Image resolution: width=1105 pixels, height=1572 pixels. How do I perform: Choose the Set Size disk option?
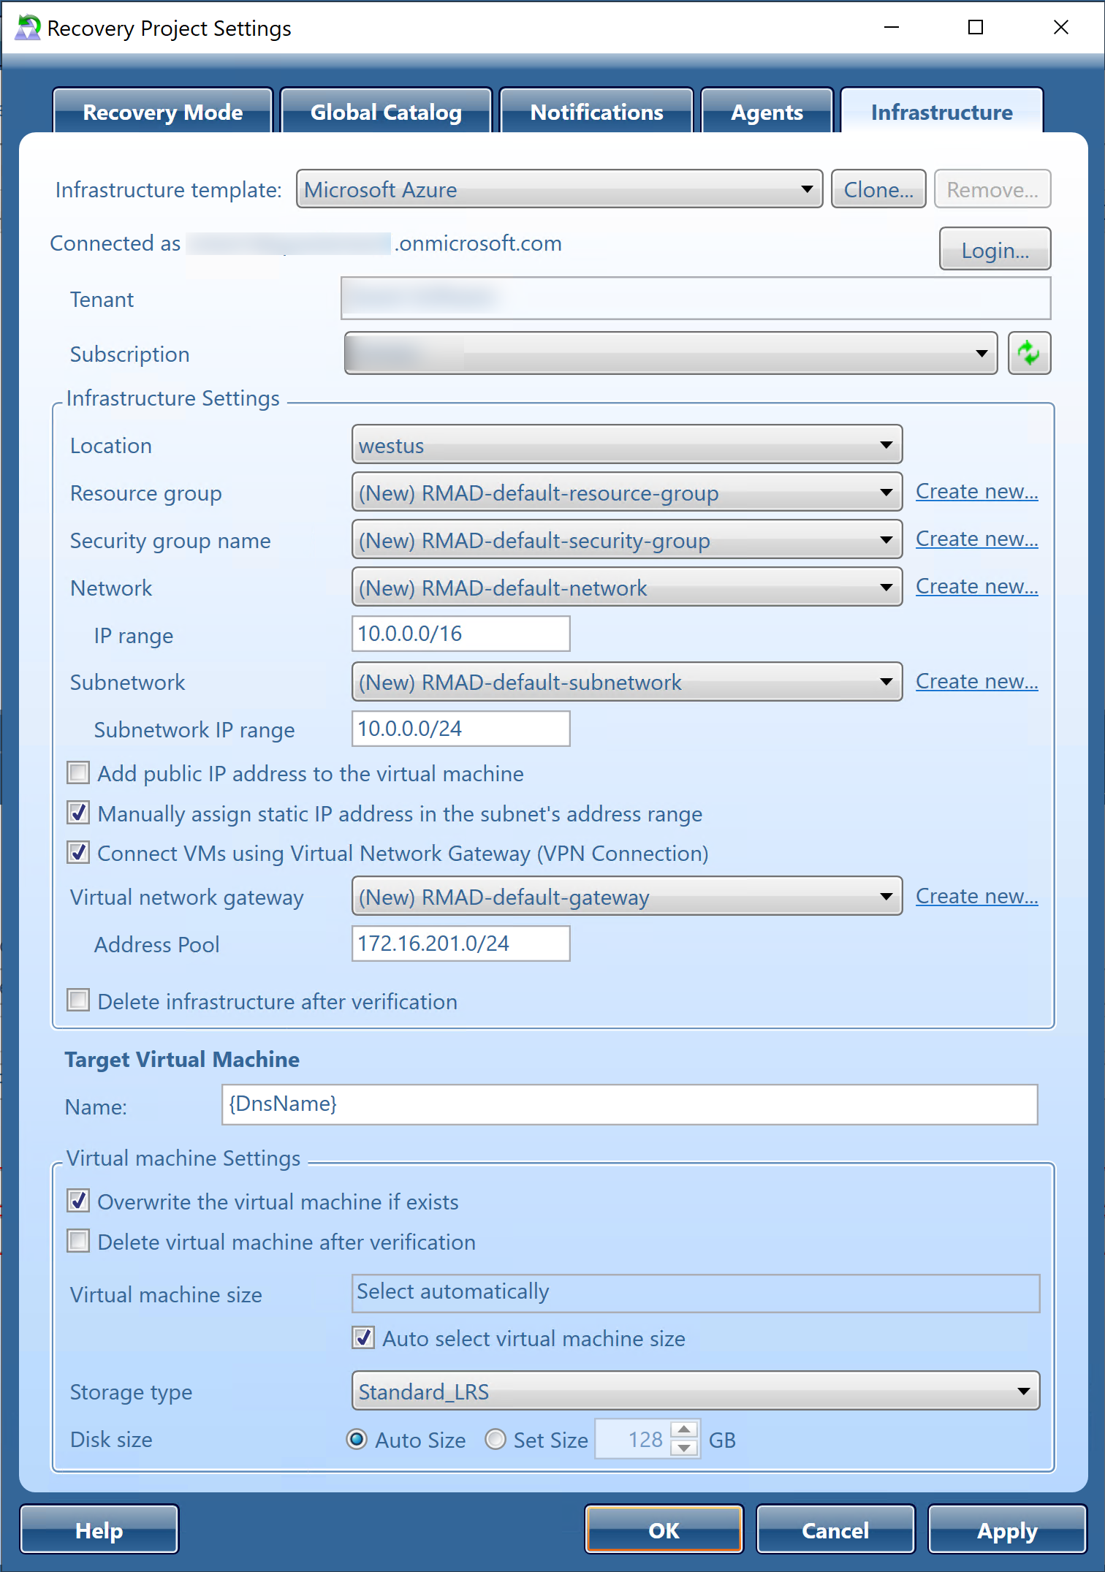click(495, 1440)
